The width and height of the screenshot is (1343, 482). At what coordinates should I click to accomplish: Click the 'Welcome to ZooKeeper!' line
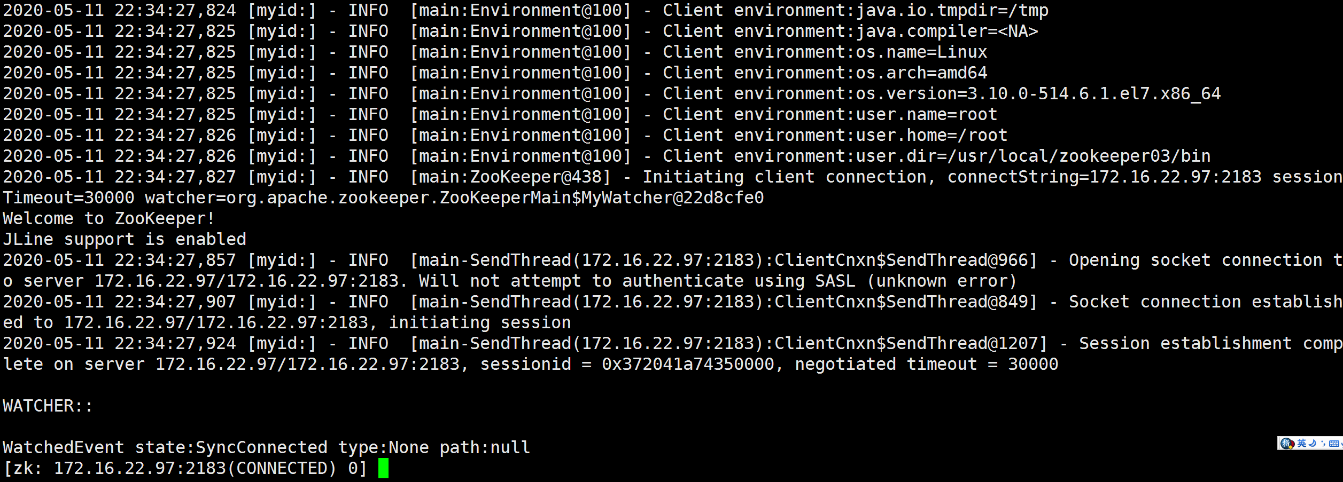[x=108, y=218]
